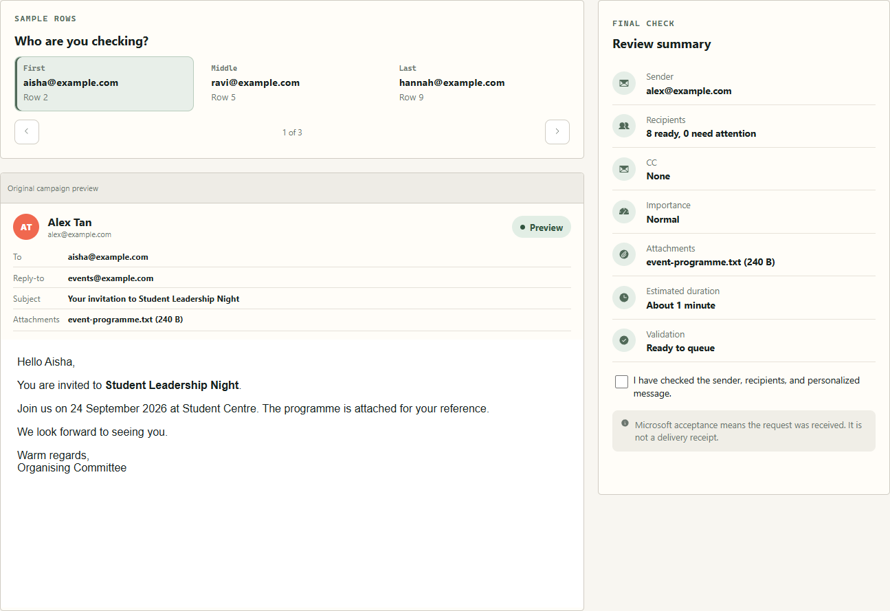Click the Validation checkmark icon
The image size is (890, 611).
point(624,340)
